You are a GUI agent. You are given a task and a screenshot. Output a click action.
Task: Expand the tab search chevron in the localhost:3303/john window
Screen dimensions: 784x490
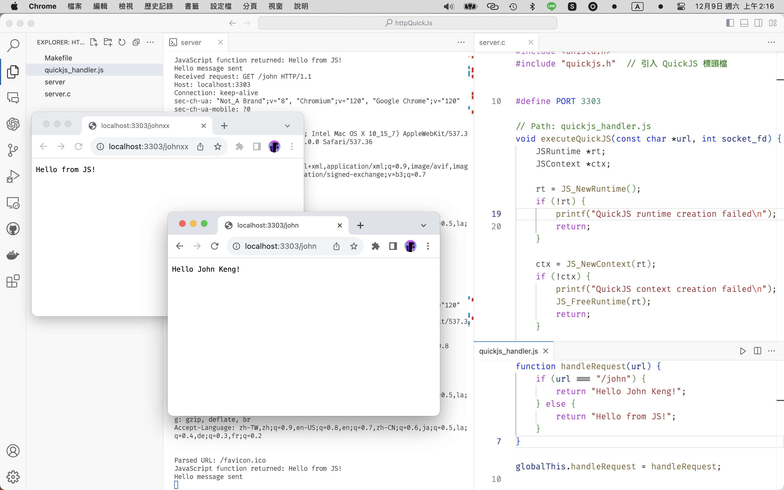point(423,226)
